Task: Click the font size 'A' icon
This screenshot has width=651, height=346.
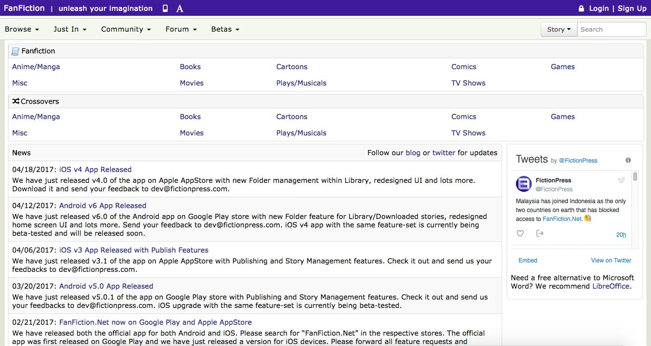Action: pyautogui.click(x=180, y=8)
